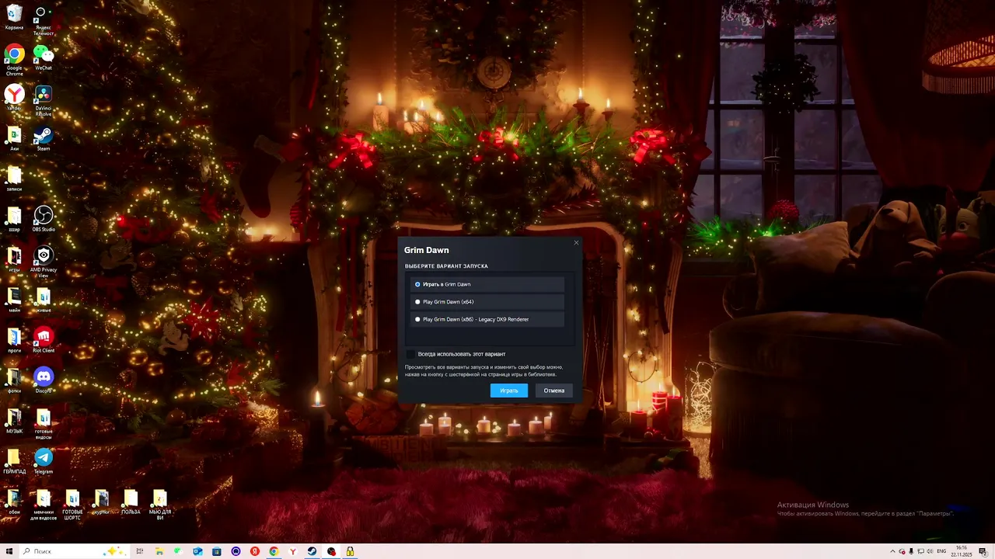
Task: Select the 'игры' folder icon
Action: point(14,259)
